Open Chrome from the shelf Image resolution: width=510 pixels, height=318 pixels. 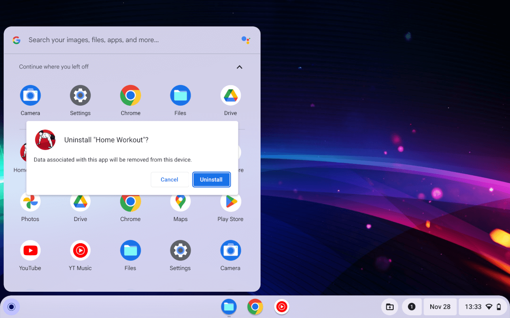[x=255, y=307]
